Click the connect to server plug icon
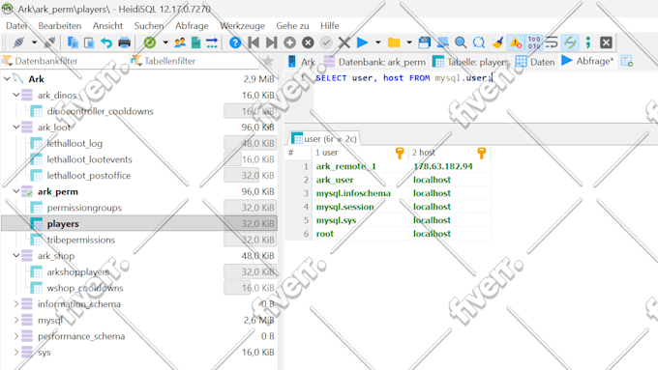 19,43
